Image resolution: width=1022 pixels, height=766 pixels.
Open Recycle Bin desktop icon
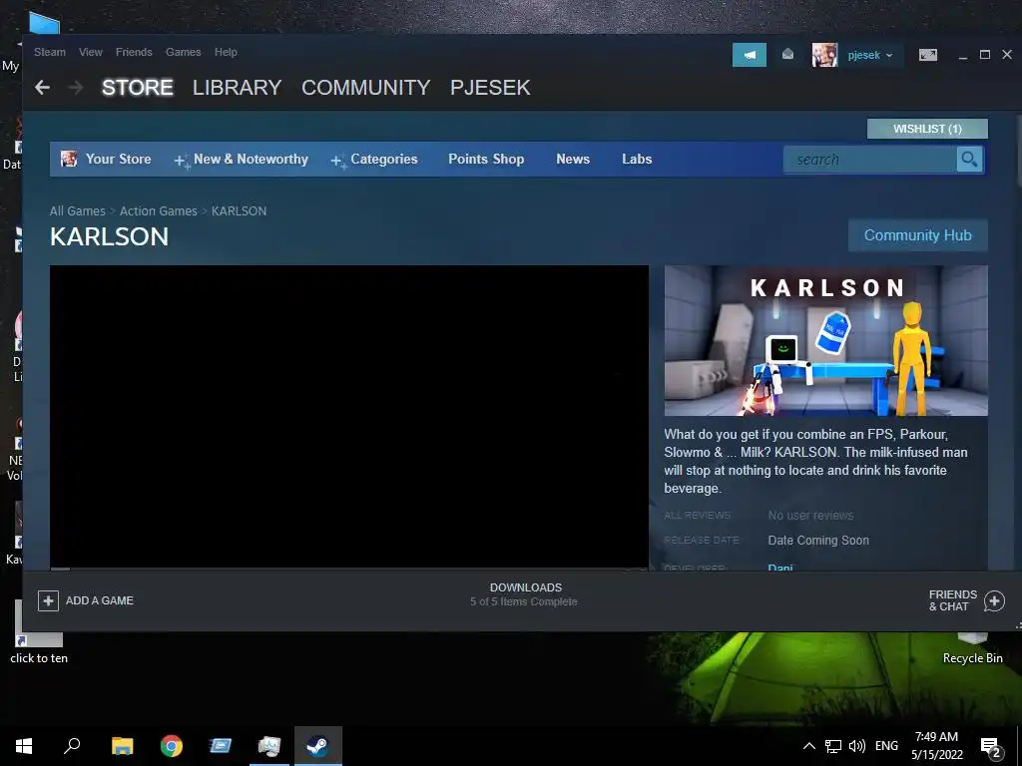click(x=972, y=648)
